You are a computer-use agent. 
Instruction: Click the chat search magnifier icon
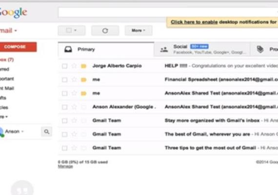click(x=46, y=132)
